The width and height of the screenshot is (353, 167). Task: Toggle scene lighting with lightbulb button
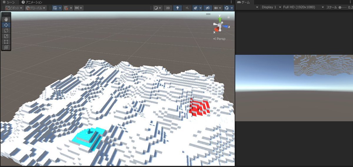tap(177, 8)
